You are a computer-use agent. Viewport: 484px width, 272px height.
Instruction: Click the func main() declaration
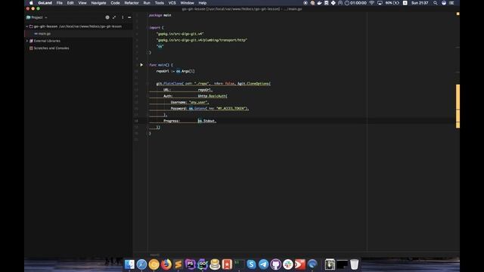(x=161, y=65)
